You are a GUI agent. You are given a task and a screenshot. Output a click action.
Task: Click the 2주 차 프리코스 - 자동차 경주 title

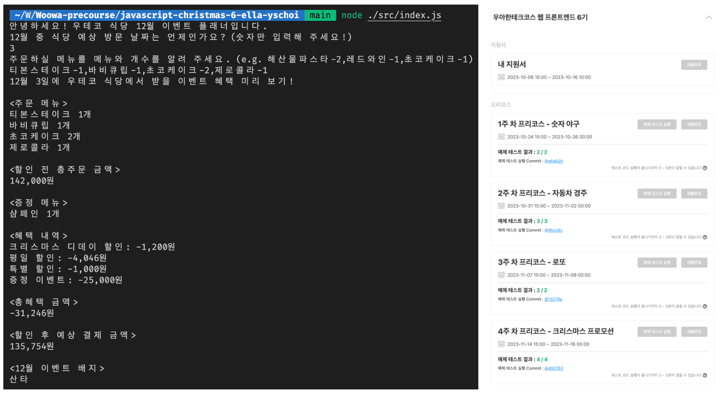coord(542,193)
